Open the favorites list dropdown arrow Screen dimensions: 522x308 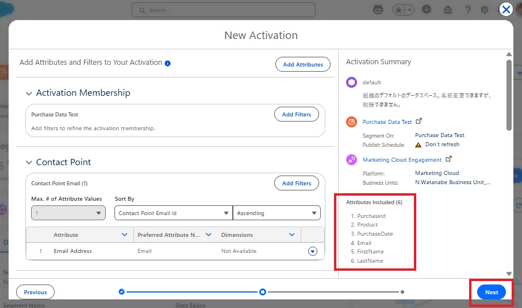click(409, 10)
